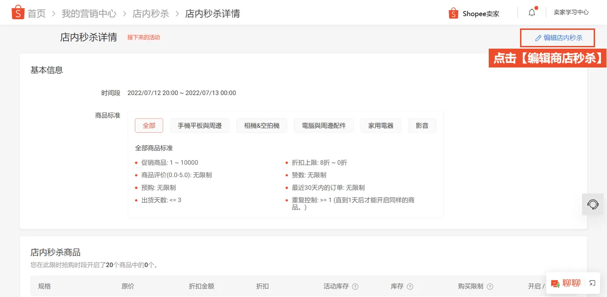Open the help icon beside 购买限制
607x297 pixels.
click(489, 286)
